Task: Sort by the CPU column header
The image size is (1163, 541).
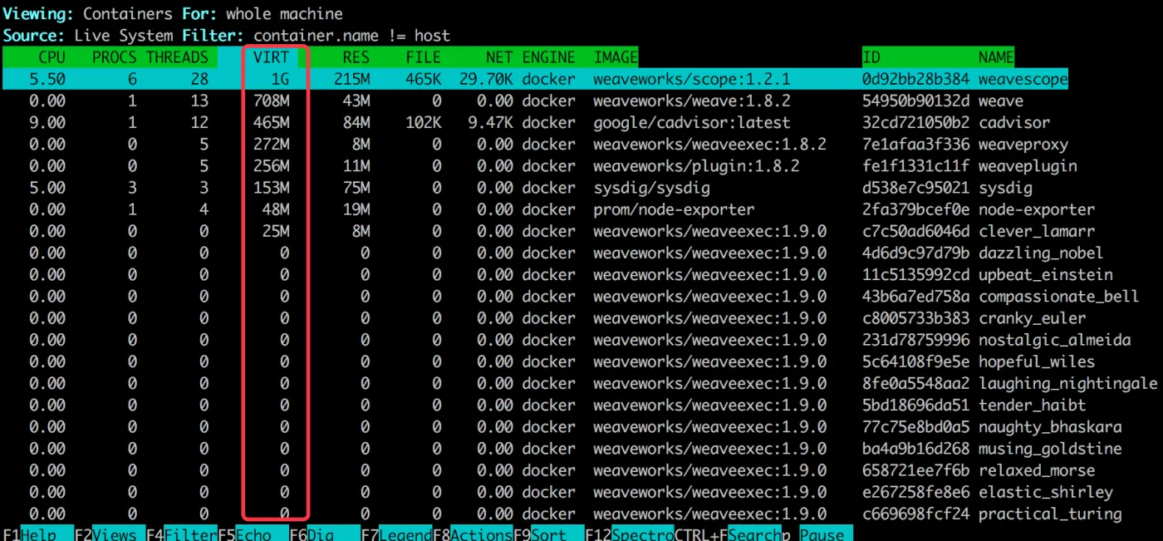Action: [x=51, y=57]
